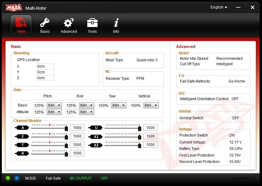Click the X2 channel value box
This screenshot has height=186, width=262.
(150, 145)
